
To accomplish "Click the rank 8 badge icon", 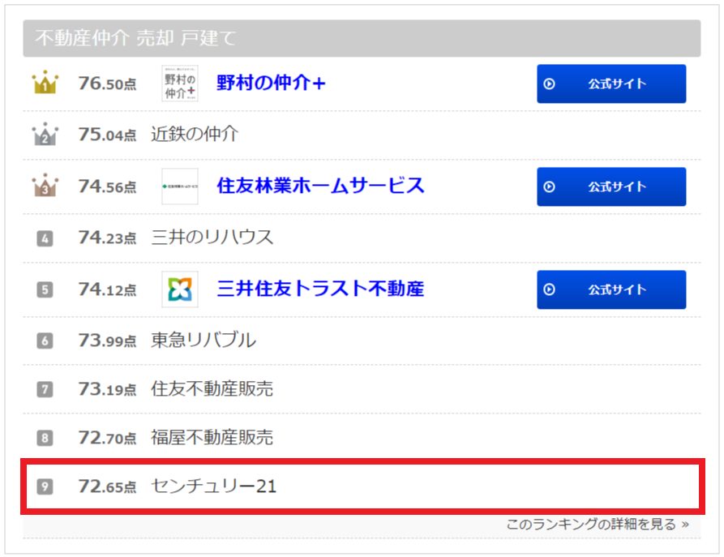I will [45, 438].
